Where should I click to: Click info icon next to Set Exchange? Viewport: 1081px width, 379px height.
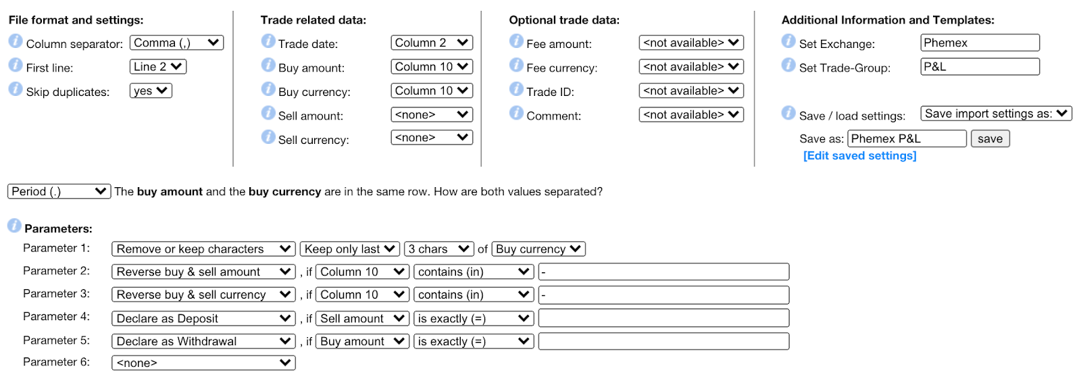tap(788, 41)
